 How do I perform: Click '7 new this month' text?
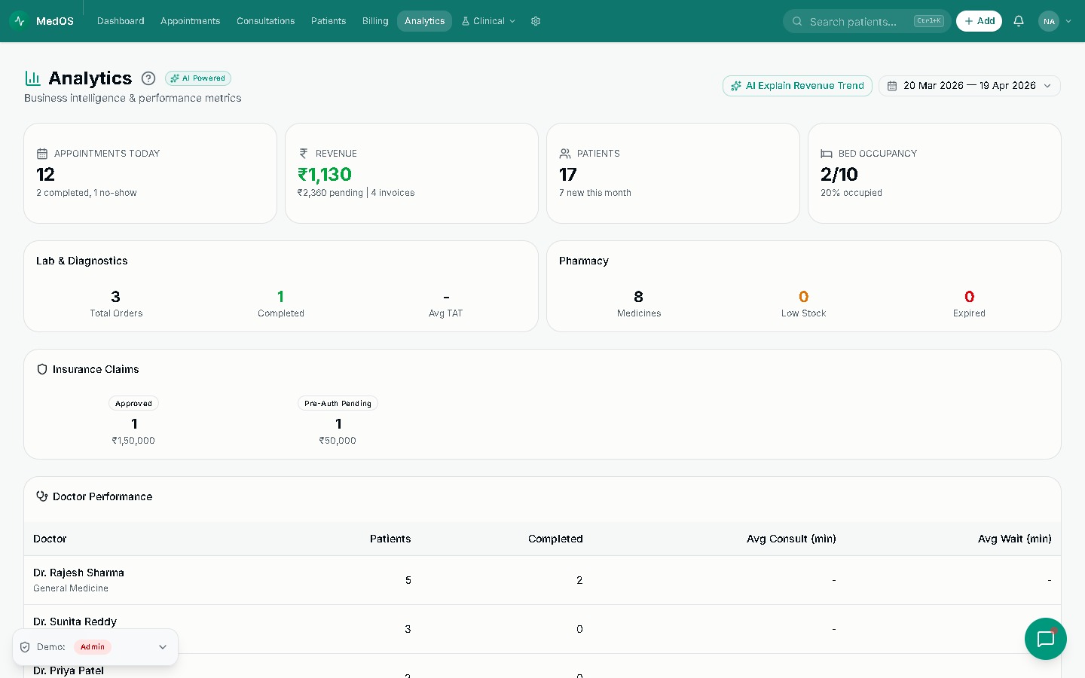pos(595,193)
